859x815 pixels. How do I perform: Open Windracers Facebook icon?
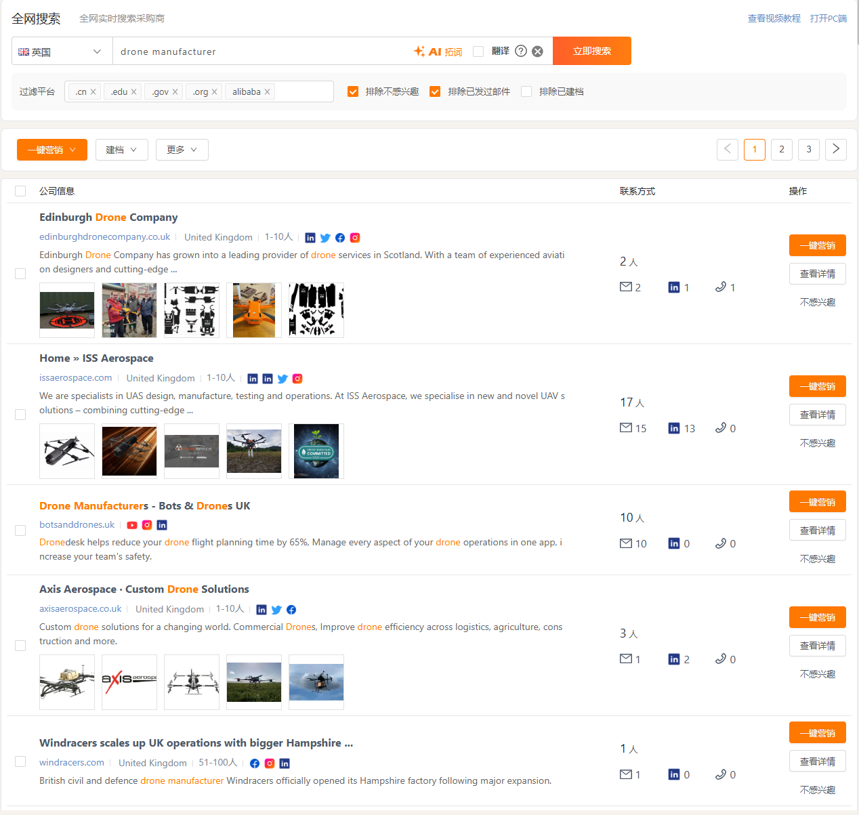255,764
